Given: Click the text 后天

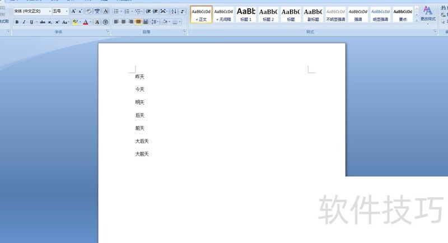Looking at the screenshot, I should tap(139, 115).
